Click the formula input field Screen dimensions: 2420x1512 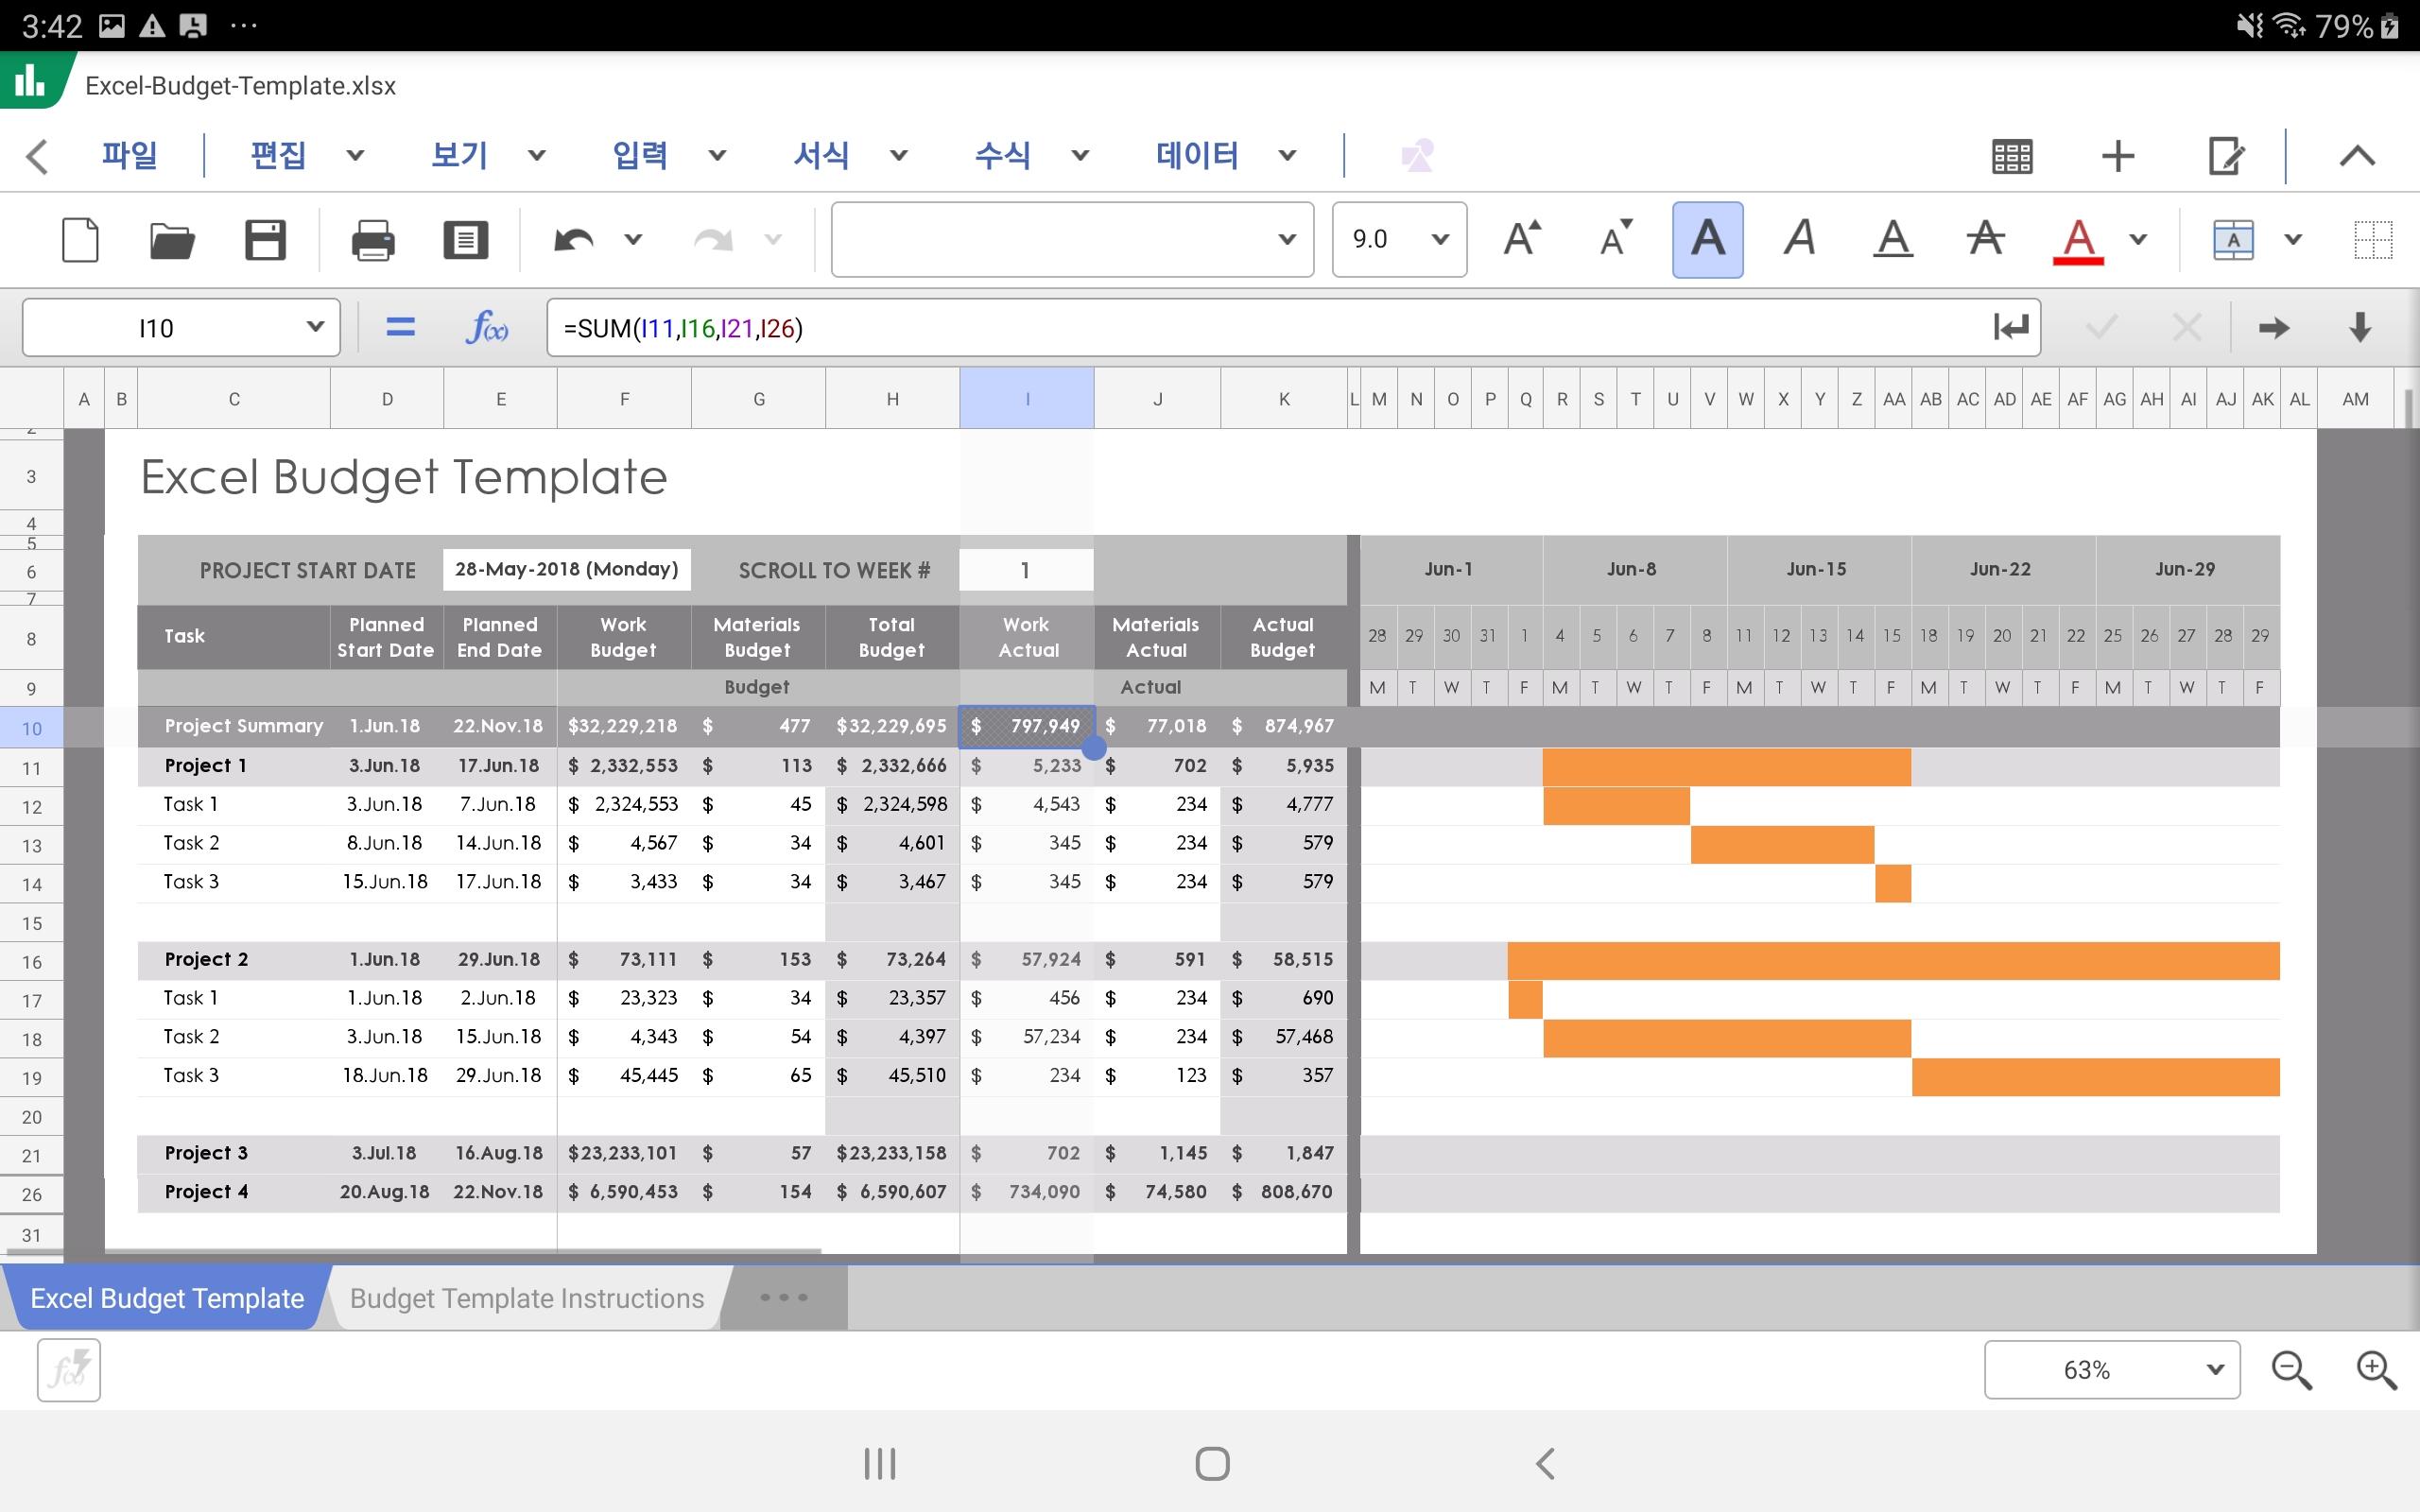click(x=1270, y=327)
